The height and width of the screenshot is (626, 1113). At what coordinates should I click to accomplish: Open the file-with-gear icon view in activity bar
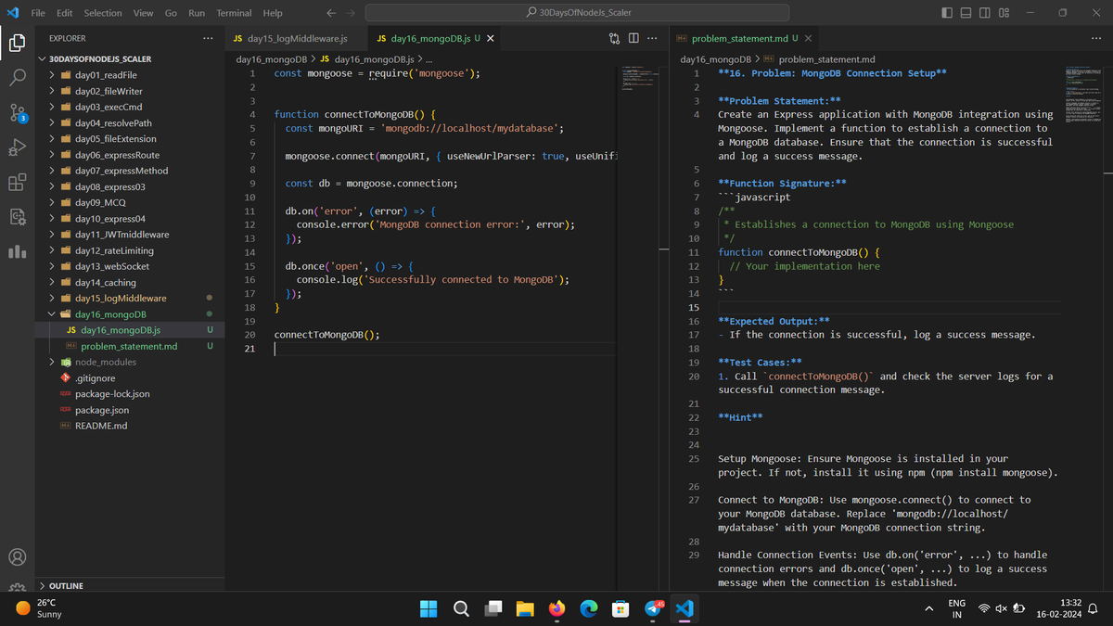click(17, 217)
